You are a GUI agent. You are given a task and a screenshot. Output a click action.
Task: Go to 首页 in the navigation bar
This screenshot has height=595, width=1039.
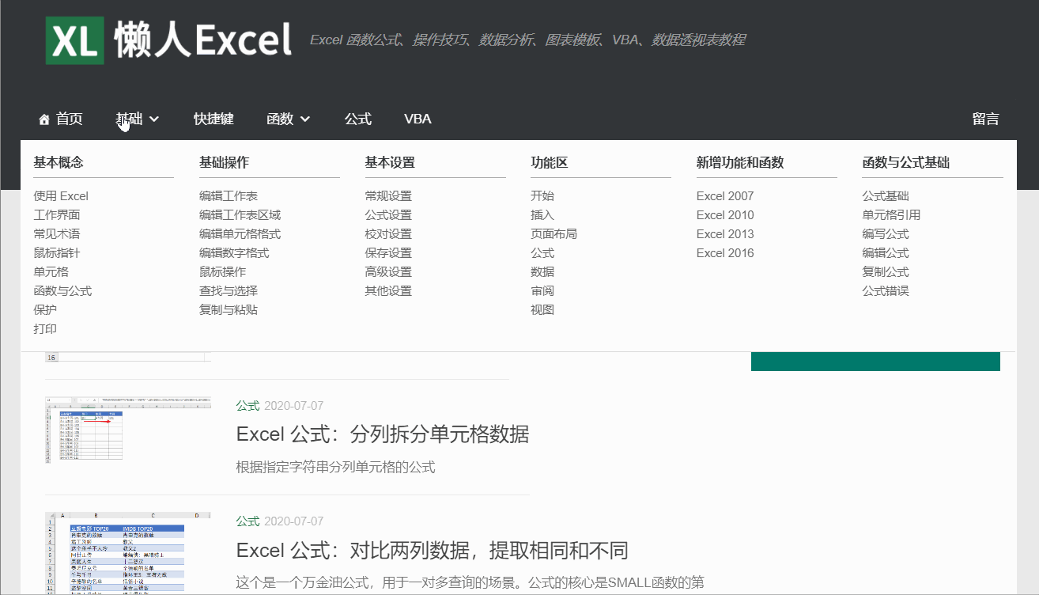tap(70, 119)
